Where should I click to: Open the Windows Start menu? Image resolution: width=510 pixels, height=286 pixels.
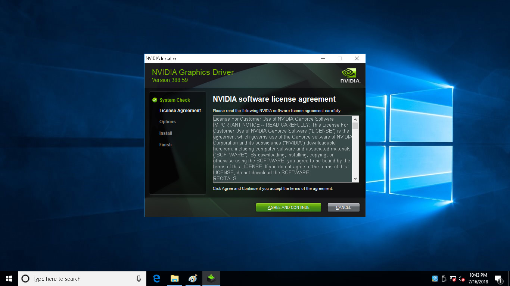click(9, 279)
